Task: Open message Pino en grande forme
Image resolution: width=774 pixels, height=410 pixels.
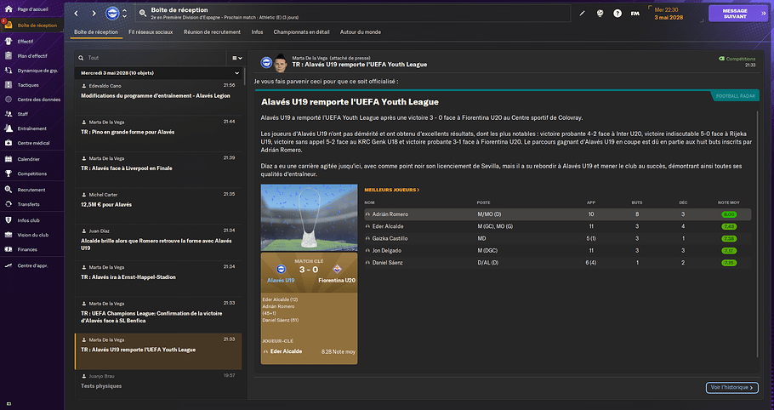Action: (158, 134)
